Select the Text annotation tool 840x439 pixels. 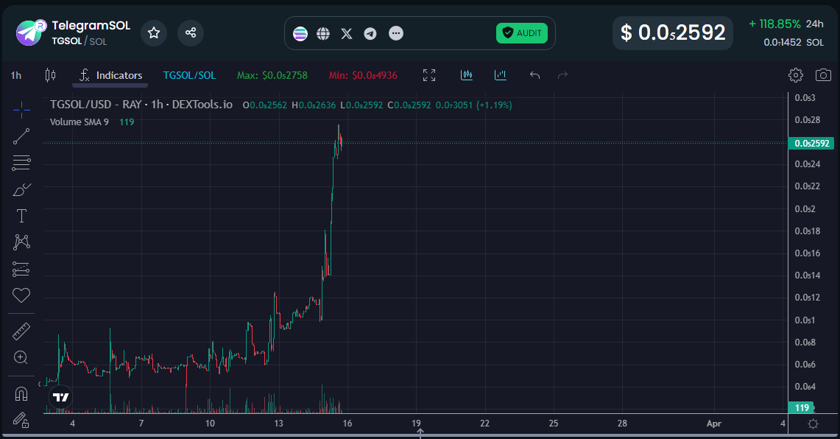[x=21, y=216]
